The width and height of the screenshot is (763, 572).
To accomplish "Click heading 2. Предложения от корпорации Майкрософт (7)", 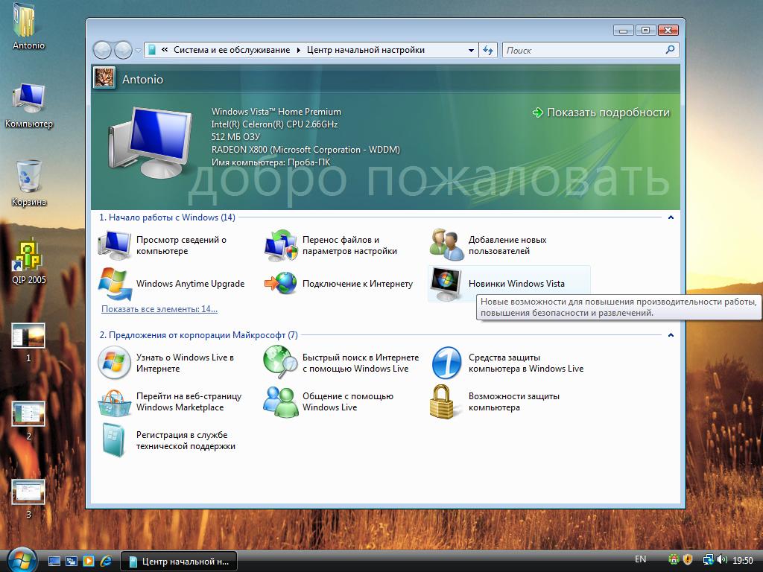I will (198, 335).
